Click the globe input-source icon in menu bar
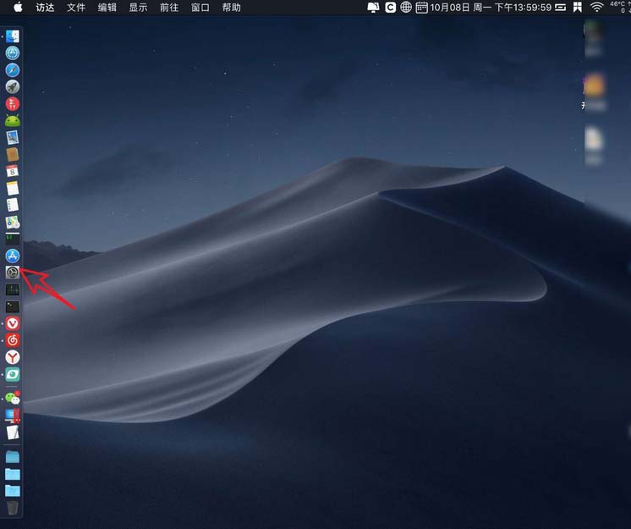The image size is (631, 529). [x=406, y=7]
